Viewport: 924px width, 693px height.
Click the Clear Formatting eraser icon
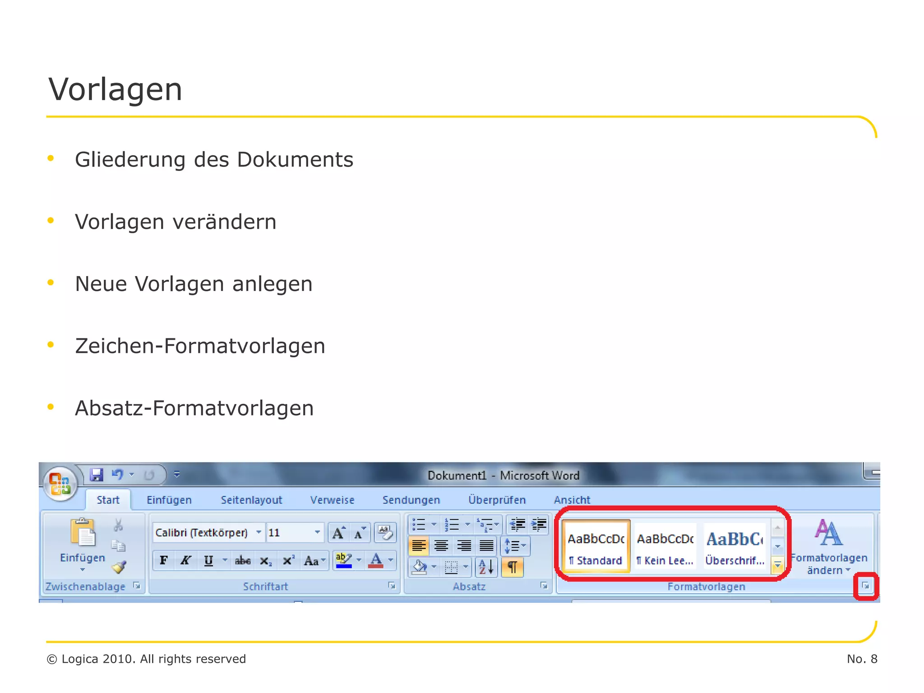[x=385, y=533]
